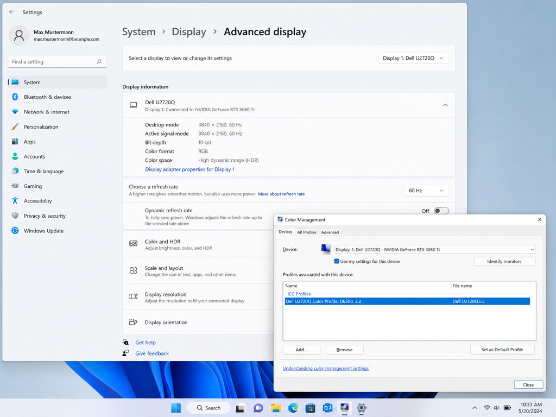
Task: Open the 60 Hz refresh rate dropdown
Action: [426, 191]
